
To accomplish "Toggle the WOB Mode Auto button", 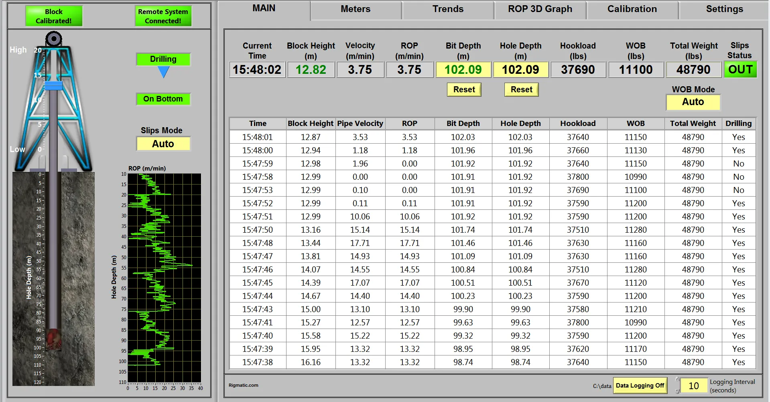I will 693,102.
